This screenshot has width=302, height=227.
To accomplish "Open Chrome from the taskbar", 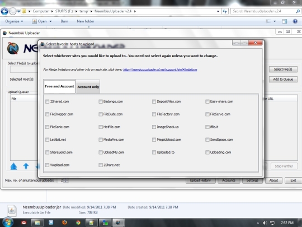I will 78,223.
